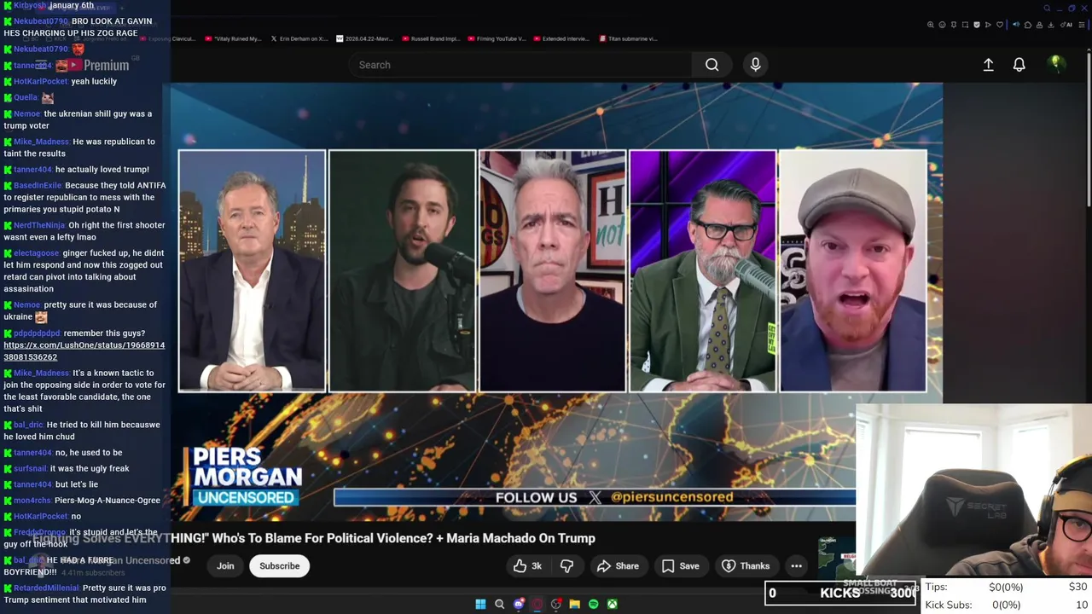This screenshot has width=1092, height=614.
Task: Open File Explorer folder taskbar icon
Action: [575, 605]
